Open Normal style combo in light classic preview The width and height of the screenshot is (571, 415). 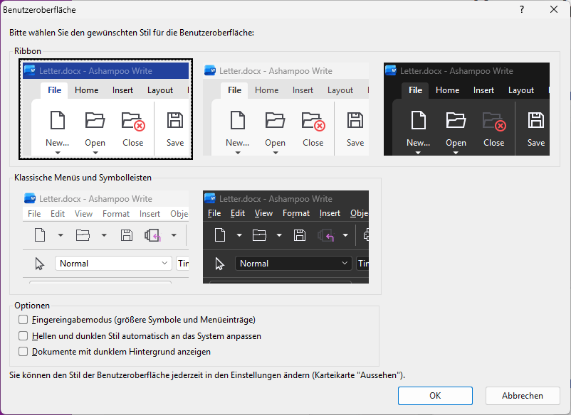[113, 264]
